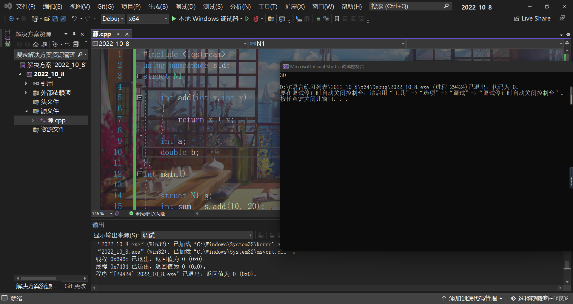The image size is (573, 304).
Task: Click the collapse all icon in Solution Explorer
Action: coord(76,44)
